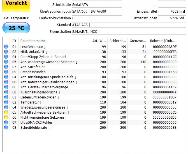The image size is (188, 154).
Task: Click the Grenzwe... column header
Action: pos(138,41)
